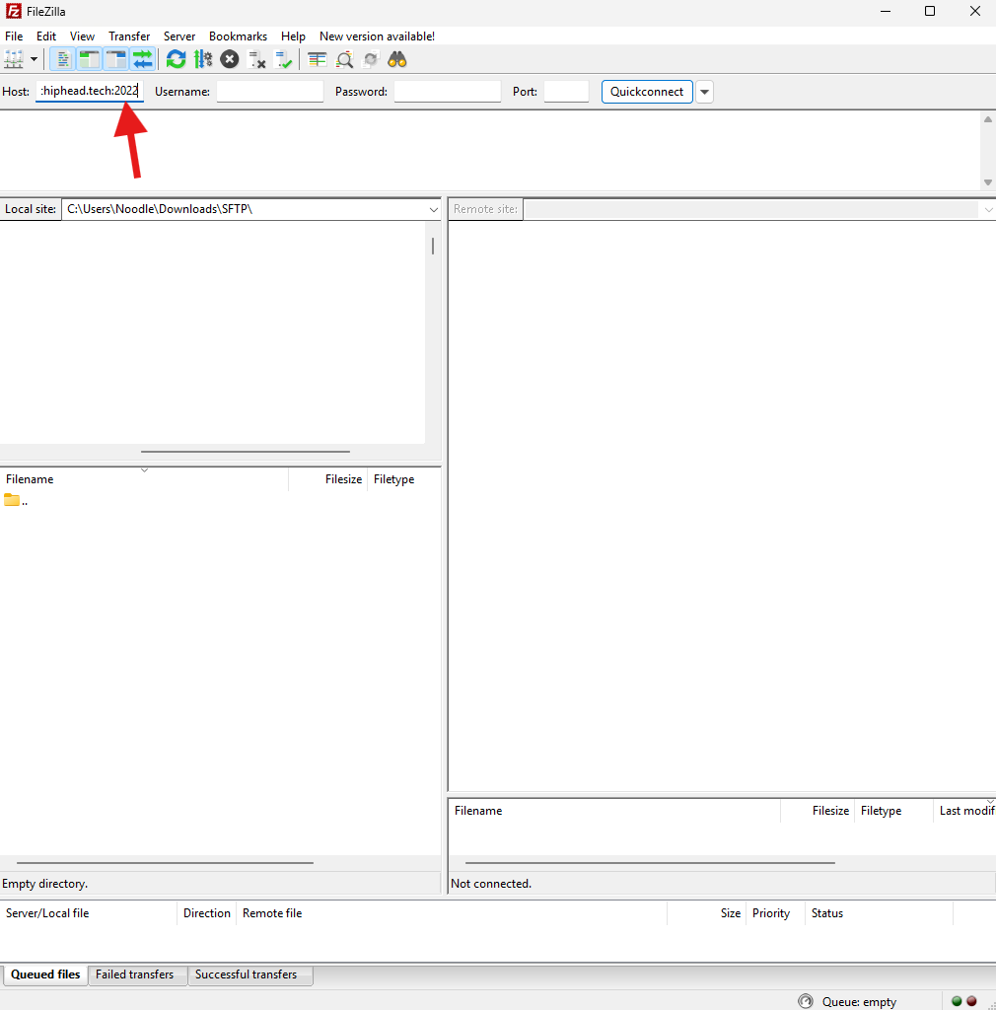Open the Edit menu
The width and height of the screenshot is (996, 1010).
[x=46, y=36]
